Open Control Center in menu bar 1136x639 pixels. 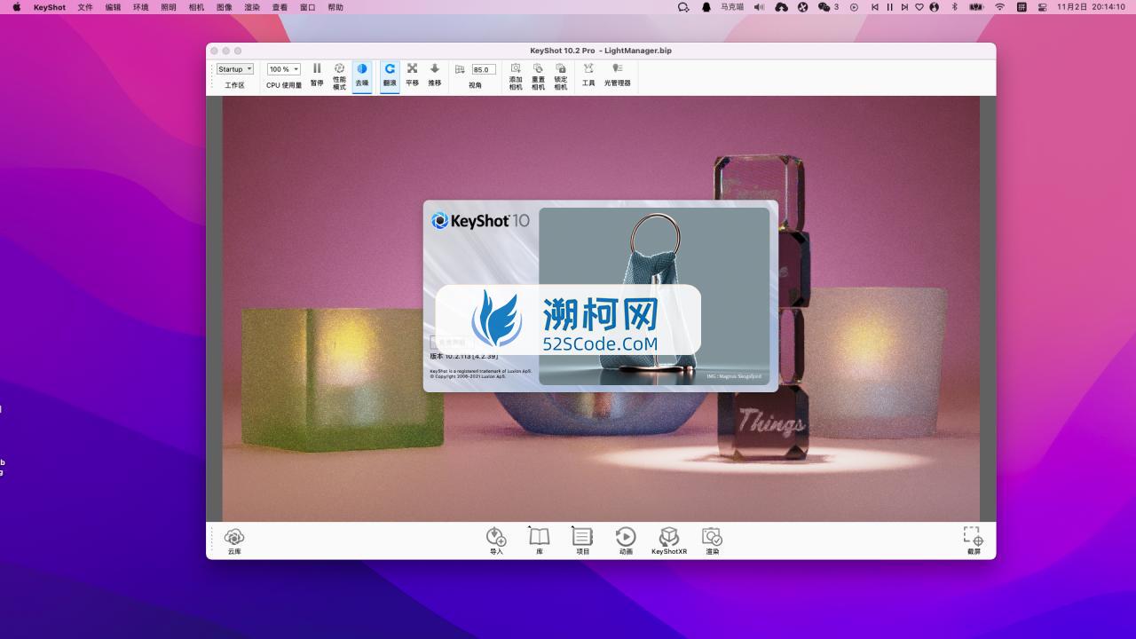point(1042,7)
